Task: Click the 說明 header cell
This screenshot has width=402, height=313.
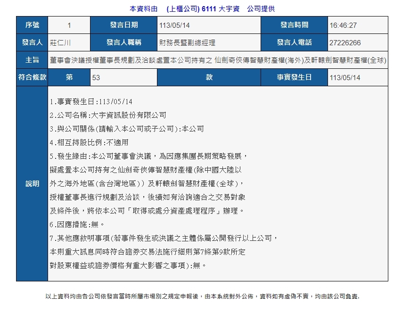Action: 32,184
